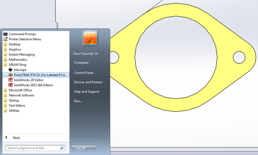Click the orange flower user account picture
The image size is (258, 155).
click(x=90, y=38)
